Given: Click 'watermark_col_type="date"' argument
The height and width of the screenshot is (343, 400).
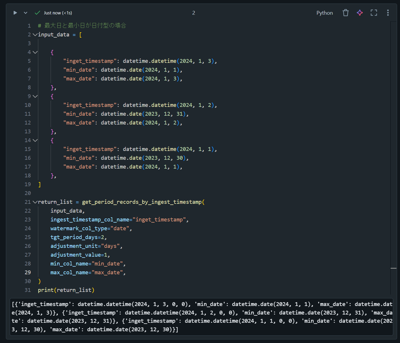Looking at the screenshot, I should (x=90, y=228).
